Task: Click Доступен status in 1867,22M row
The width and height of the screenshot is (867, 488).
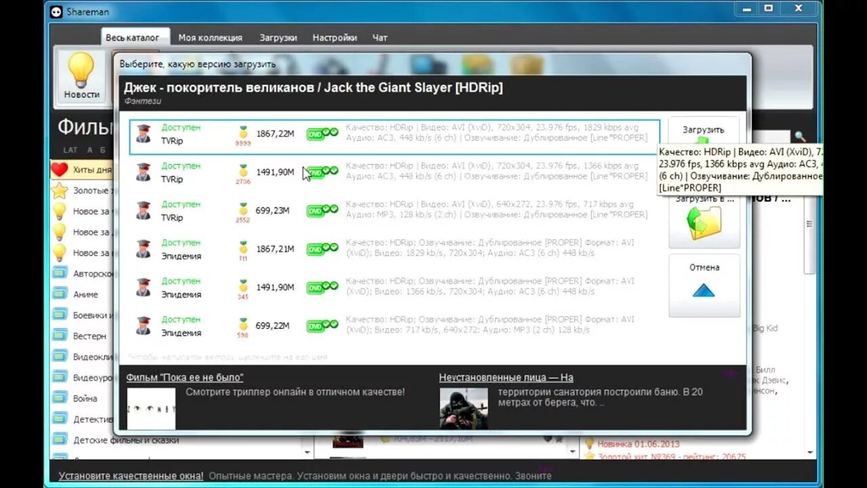Action: tap(181, 127)
